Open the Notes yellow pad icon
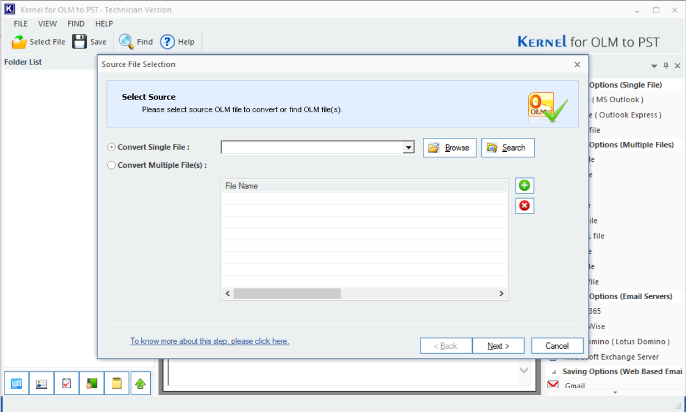This screenshot has width=686, height=412. pyautogui.click(x=117, y=384)
